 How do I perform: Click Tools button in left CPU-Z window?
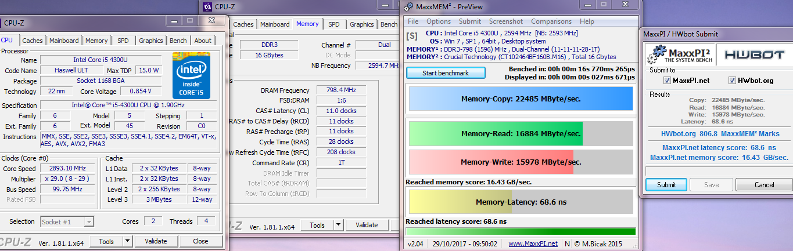click(x=107, y=241)
